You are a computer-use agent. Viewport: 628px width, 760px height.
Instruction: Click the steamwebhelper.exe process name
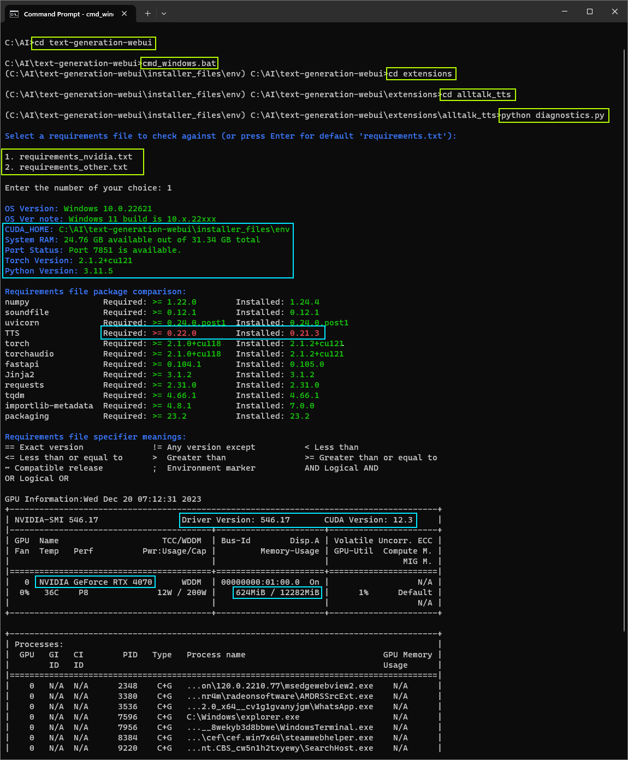click(280, 738)
